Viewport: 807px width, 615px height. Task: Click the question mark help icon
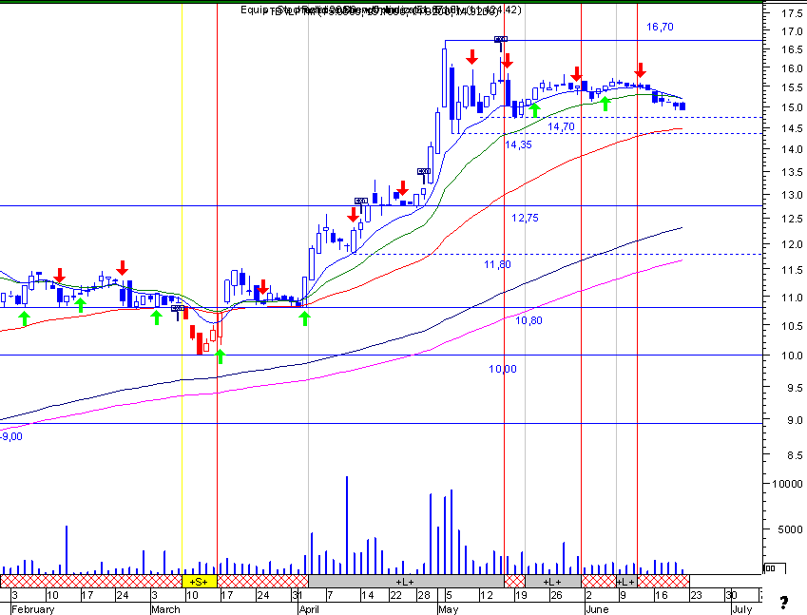784,602
